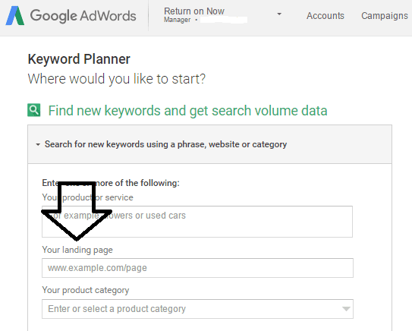Click the Where would you like to start text

116,79
